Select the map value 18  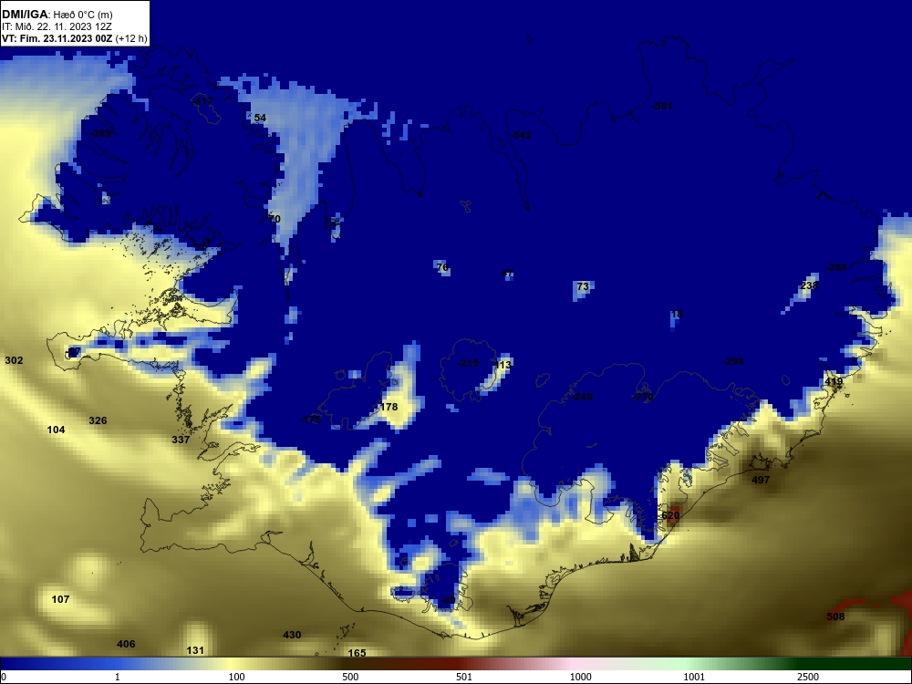[677, 314]
